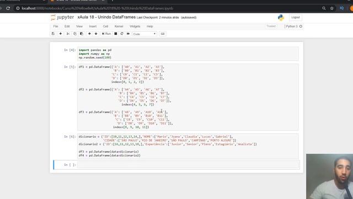This screenshot has width=353, height=199.
Task: Open the Kernel menu
Action: point(119,27)
